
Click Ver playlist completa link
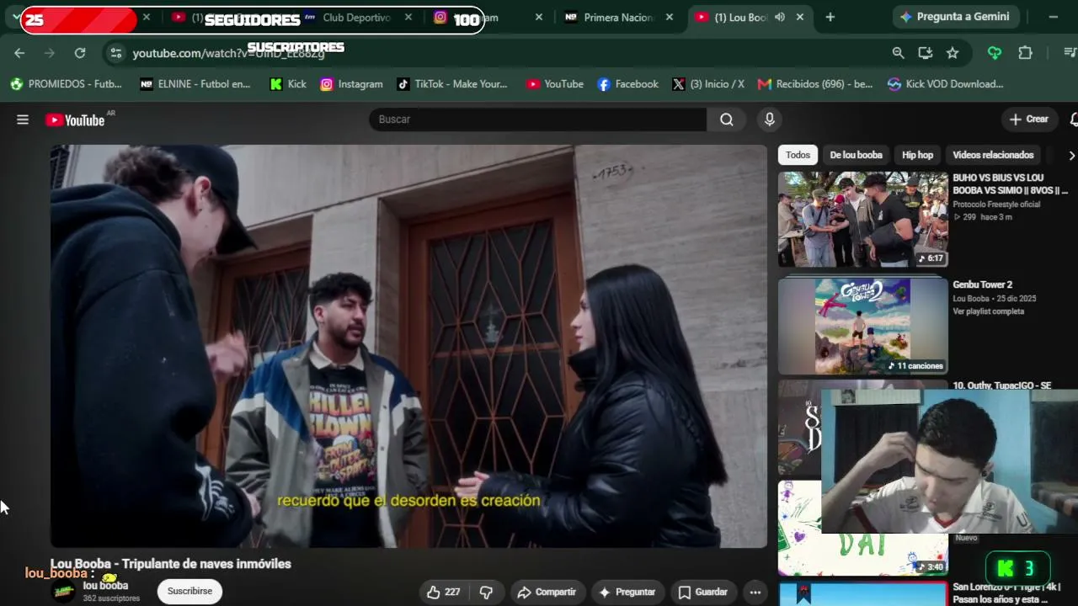click(988, 311)
